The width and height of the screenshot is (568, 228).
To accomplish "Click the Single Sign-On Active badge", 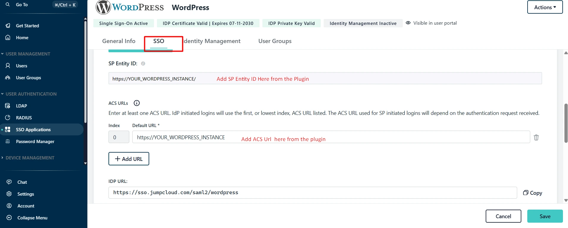I will (x=124, y=23).
